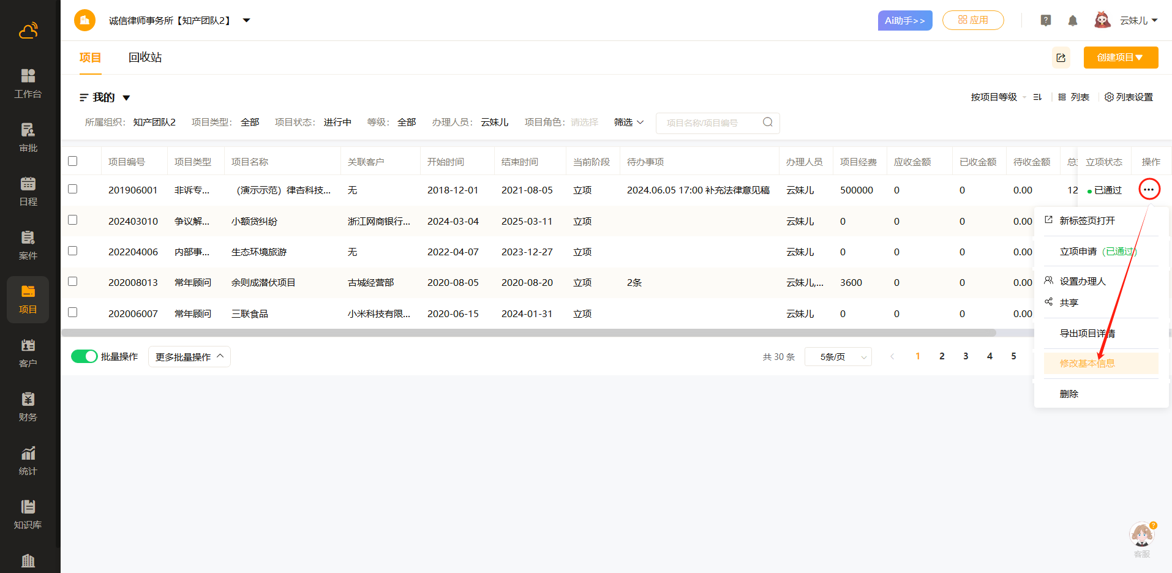Screen dimensions: 1172x573
Task: Click the 创建项目 button
Action: click(x=1120, y=58)
